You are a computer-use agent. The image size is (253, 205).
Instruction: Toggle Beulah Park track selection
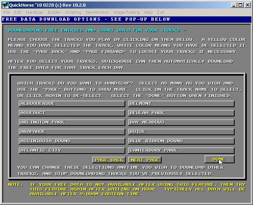point(181,113)
